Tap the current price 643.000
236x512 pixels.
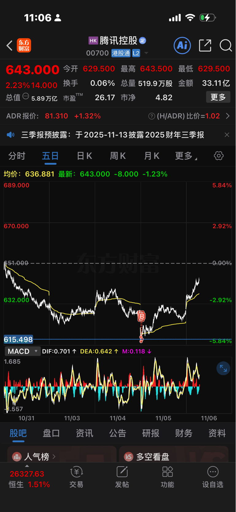coord(33,70)
